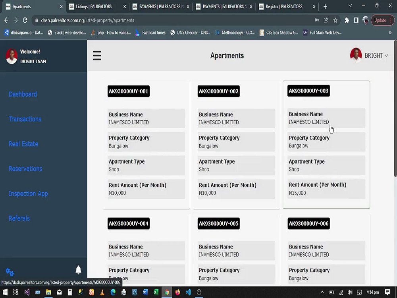Open apartment AK930000UY-003

[x=308, y=91]
